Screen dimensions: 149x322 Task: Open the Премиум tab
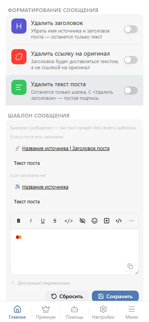coord(46,312)
